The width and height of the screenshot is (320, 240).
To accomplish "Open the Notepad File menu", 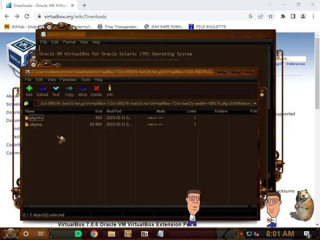I will click(43, 42).
